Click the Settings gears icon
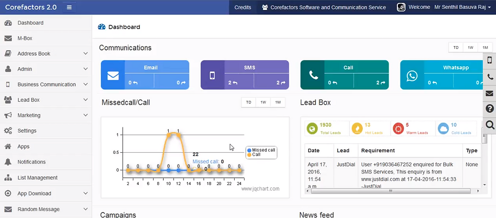 click(8, 131)
